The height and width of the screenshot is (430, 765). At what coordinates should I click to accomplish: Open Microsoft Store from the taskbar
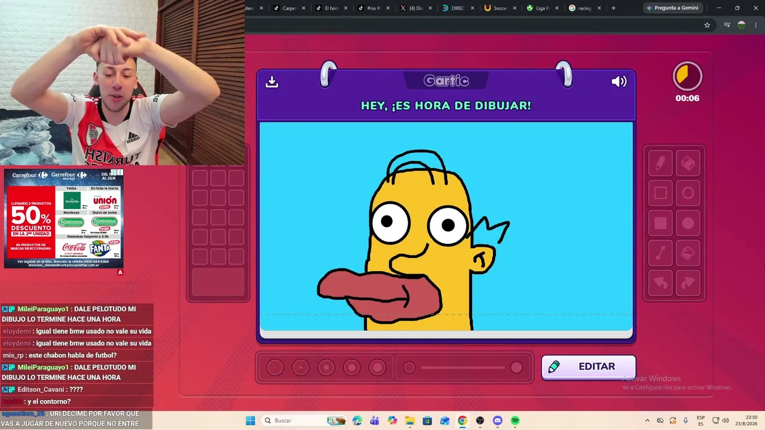tap(427, 420)
